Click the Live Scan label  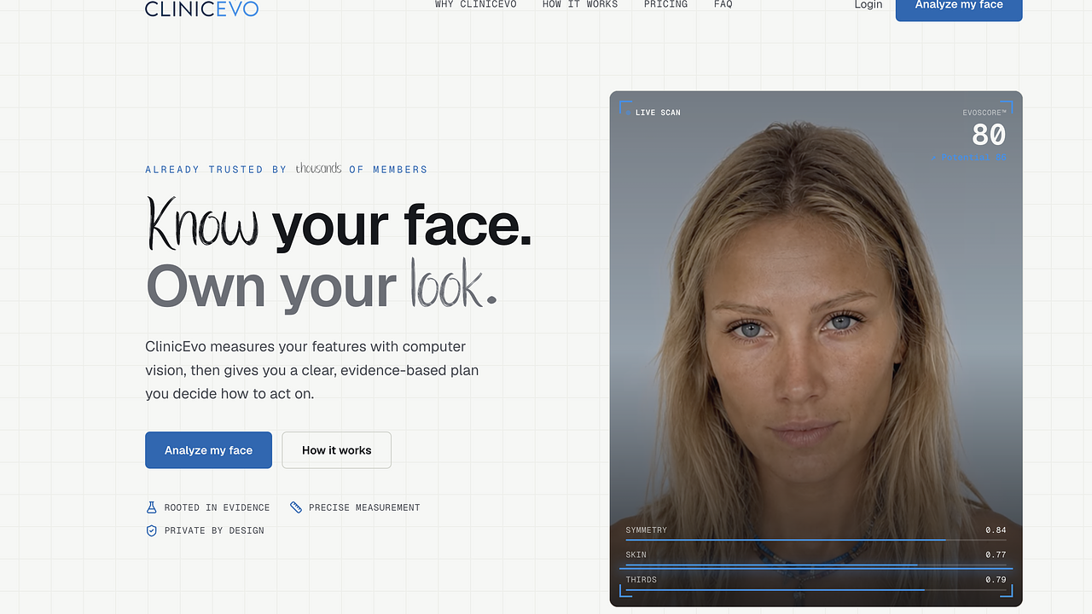point(658,113)
